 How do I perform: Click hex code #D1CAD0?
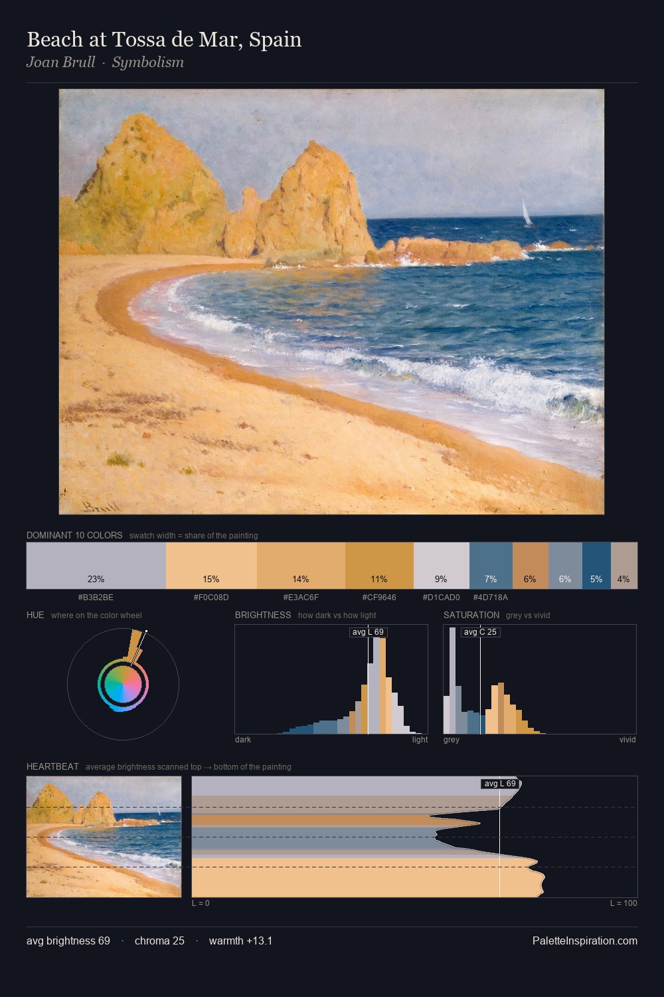pyautogui.click(x=441, y=598)
